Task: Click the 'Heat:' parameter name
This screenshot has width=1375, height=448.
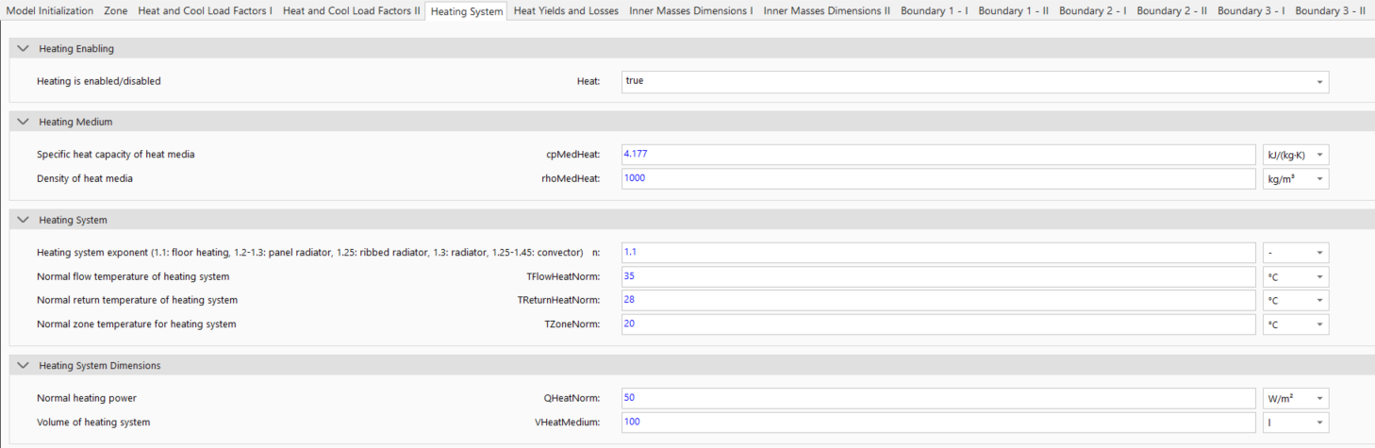Action: [588, 81]
